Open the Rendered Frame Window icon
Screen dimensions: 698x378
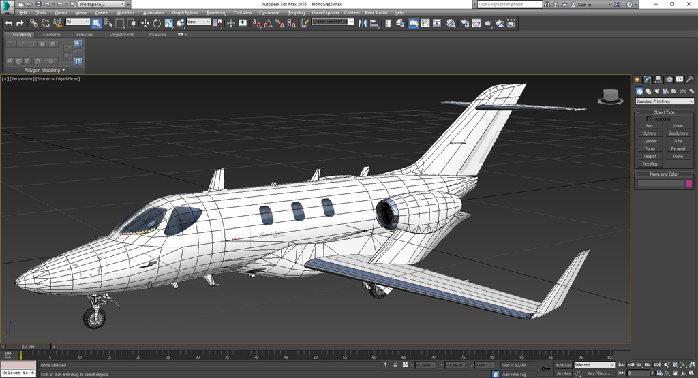click(476, 23)
